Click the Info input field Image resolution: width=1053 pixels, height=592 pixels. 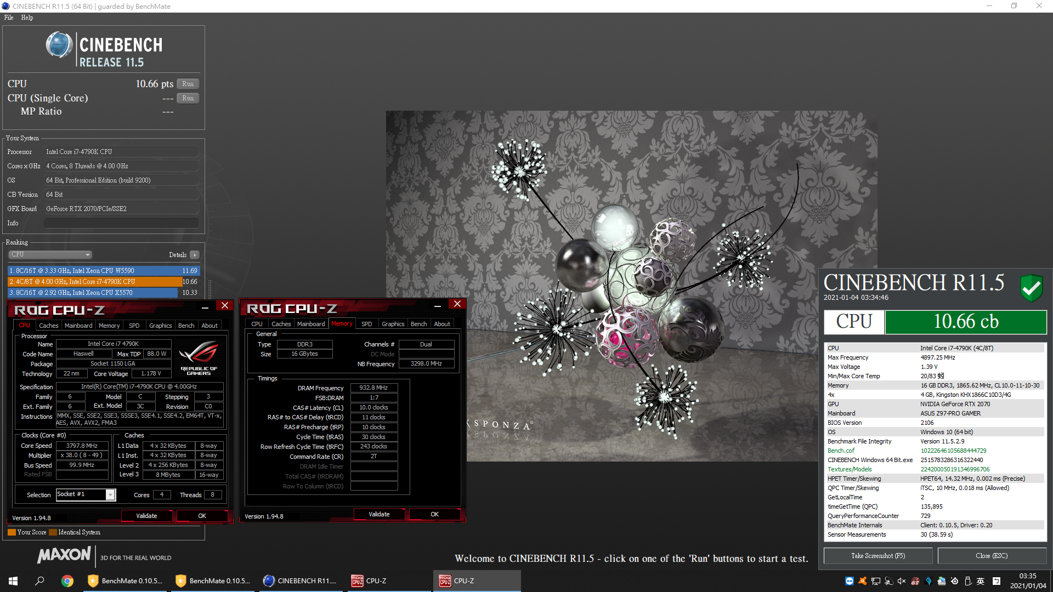tap(121, 223)
